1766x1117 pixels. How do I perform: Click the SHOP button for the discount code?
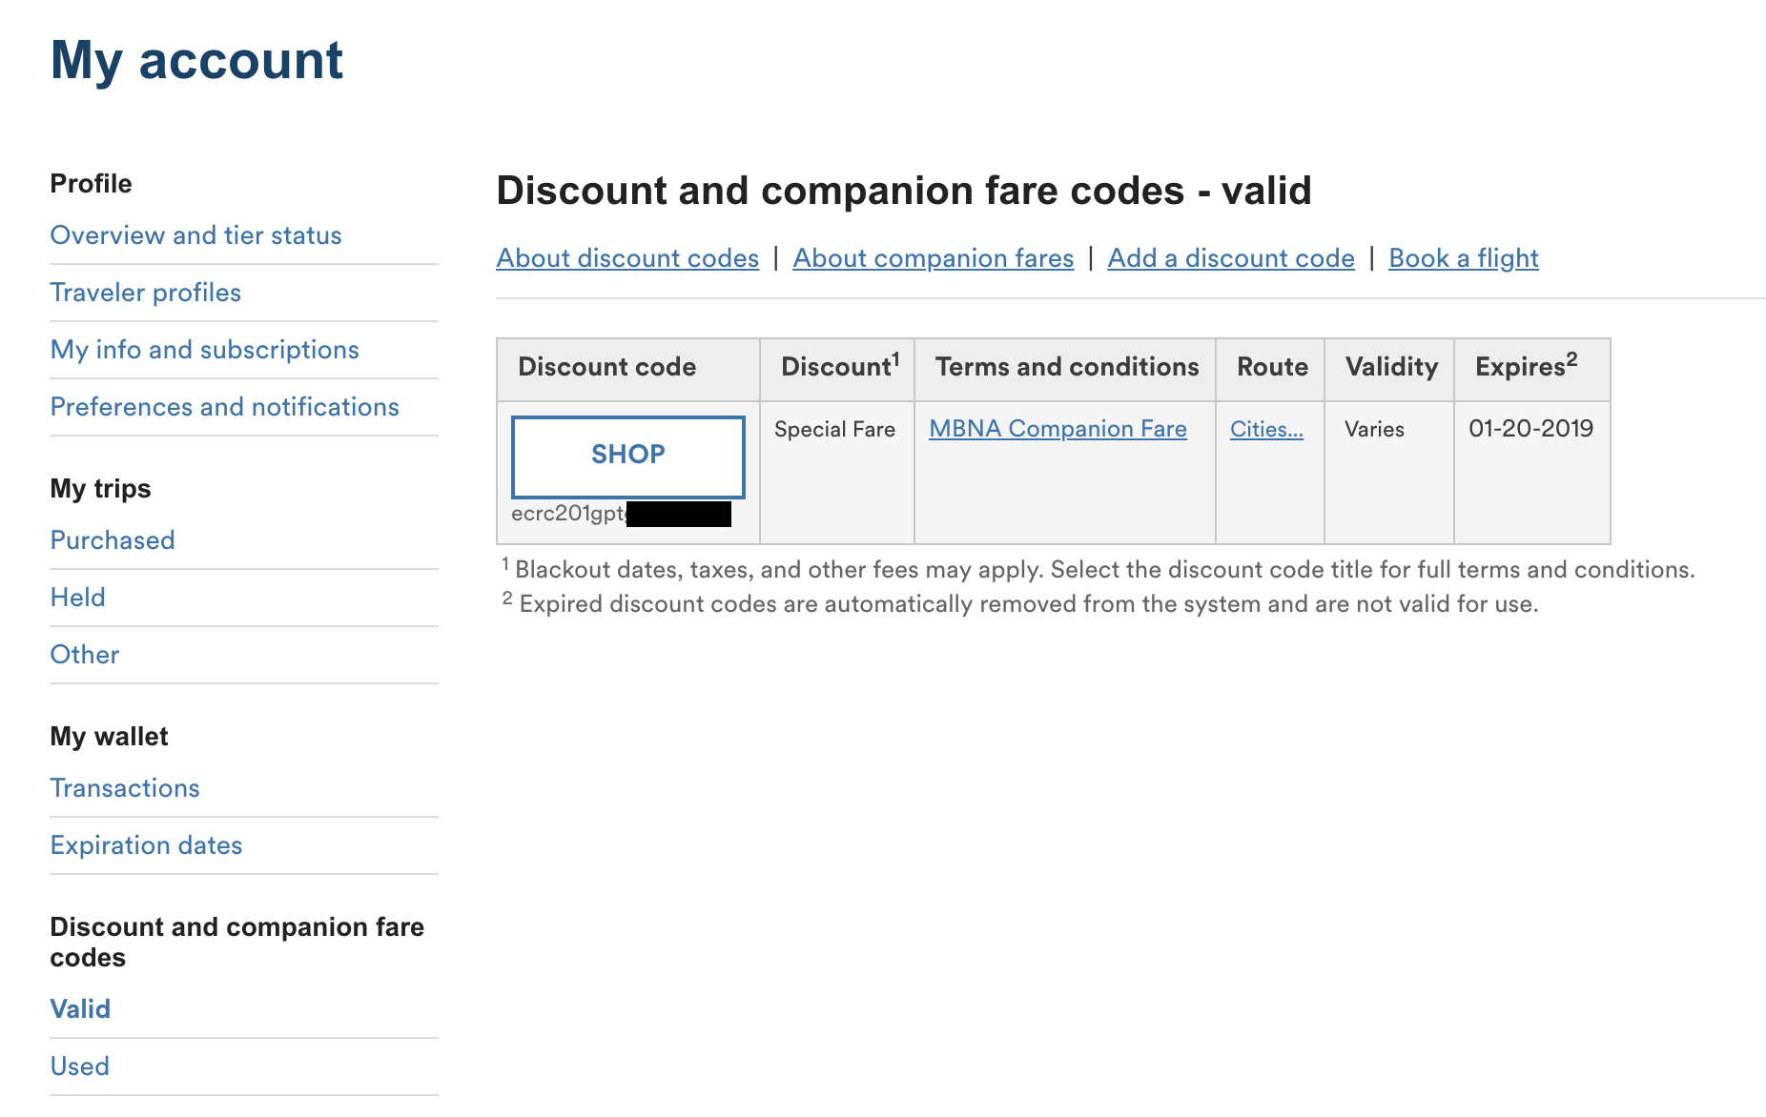click(x=627, y=457)
